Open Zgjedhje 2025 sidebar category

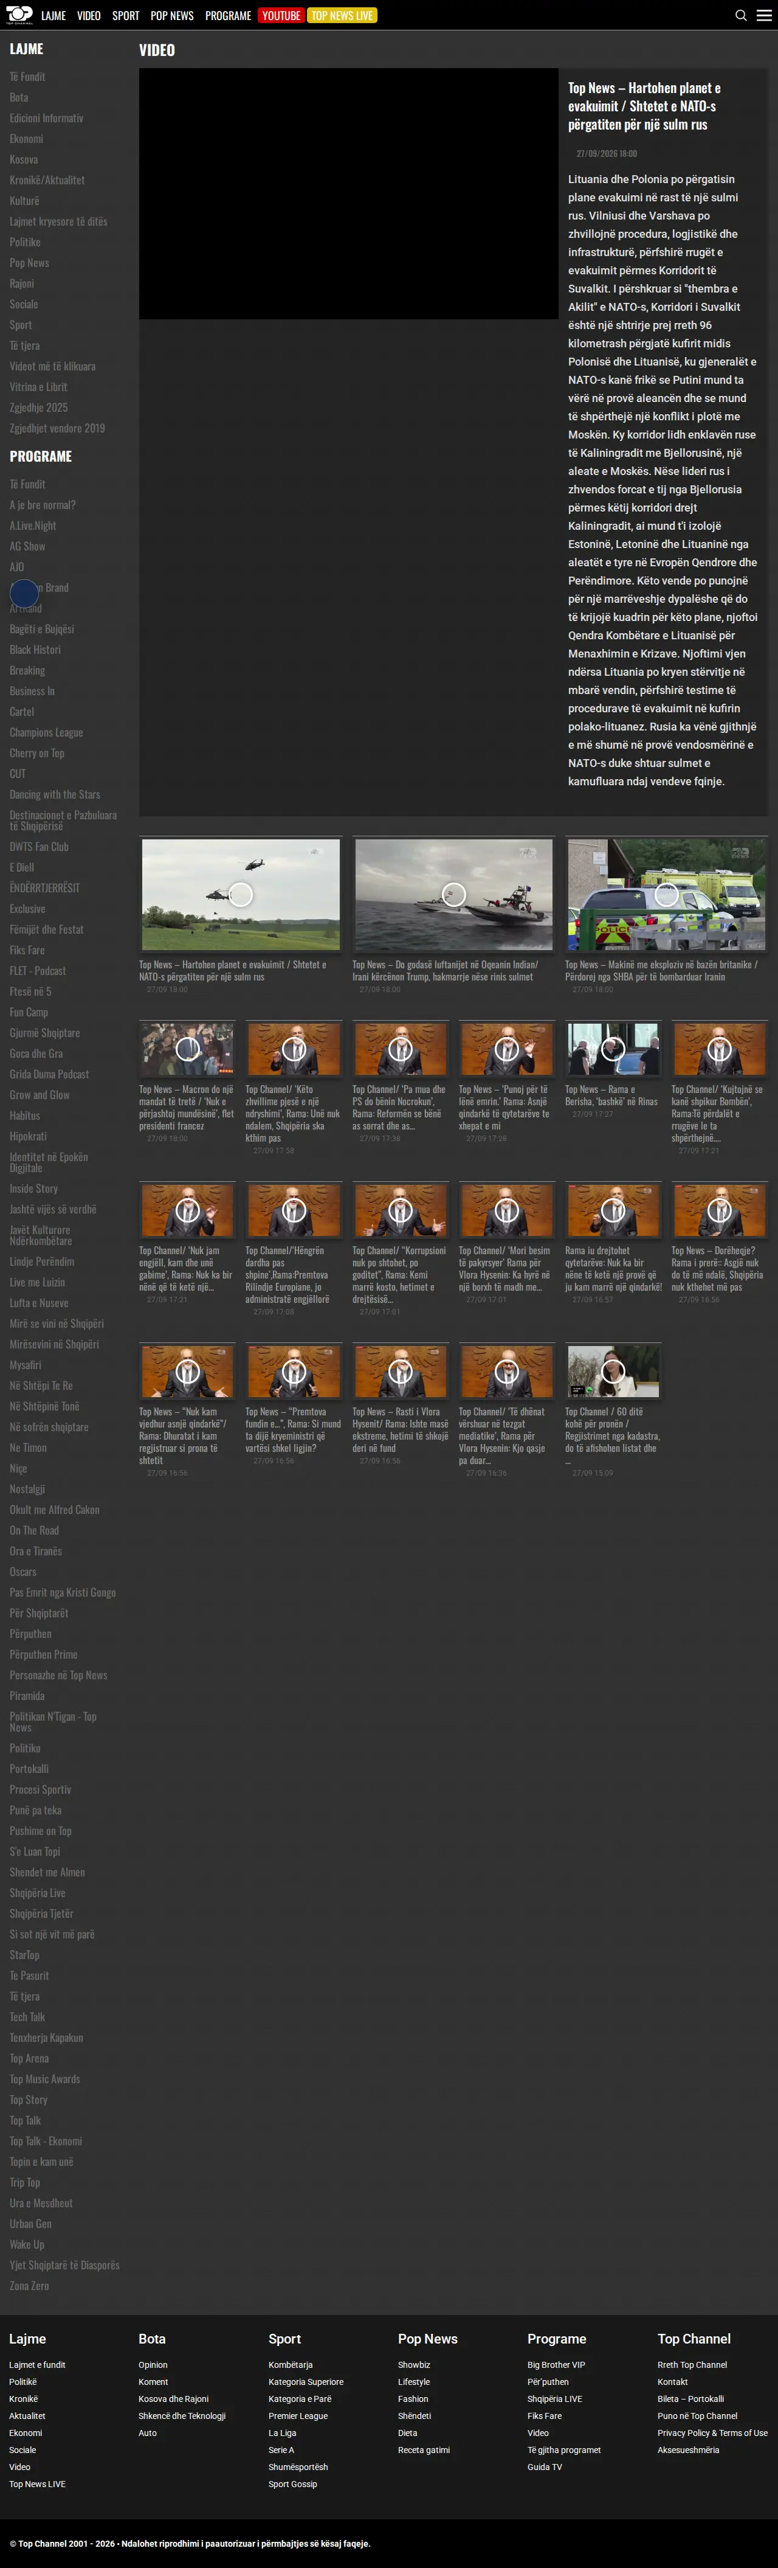39,408
